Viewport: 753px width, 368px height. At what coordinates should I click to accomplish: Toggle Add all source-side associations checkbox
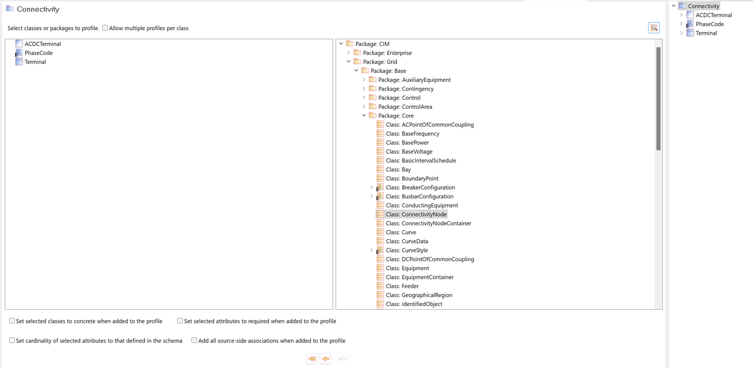(194, 340)
